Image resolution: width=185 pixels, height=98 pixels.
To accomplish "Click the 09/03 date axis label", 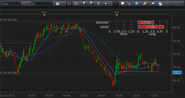I will click(119, 96).
